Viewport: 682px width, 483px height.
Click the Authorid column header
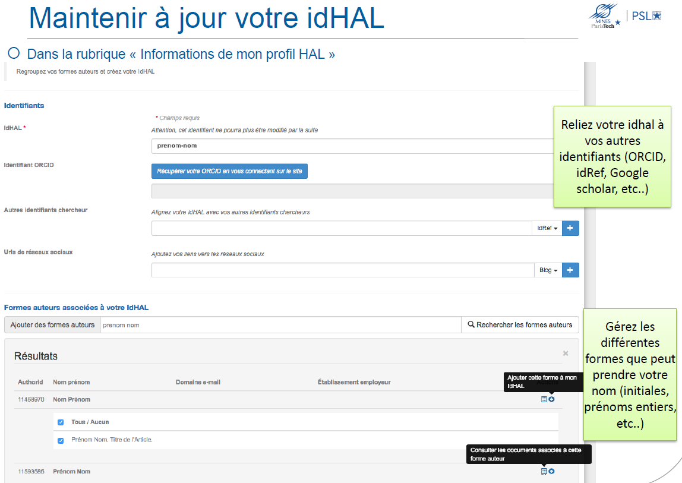tap(30, 382)
